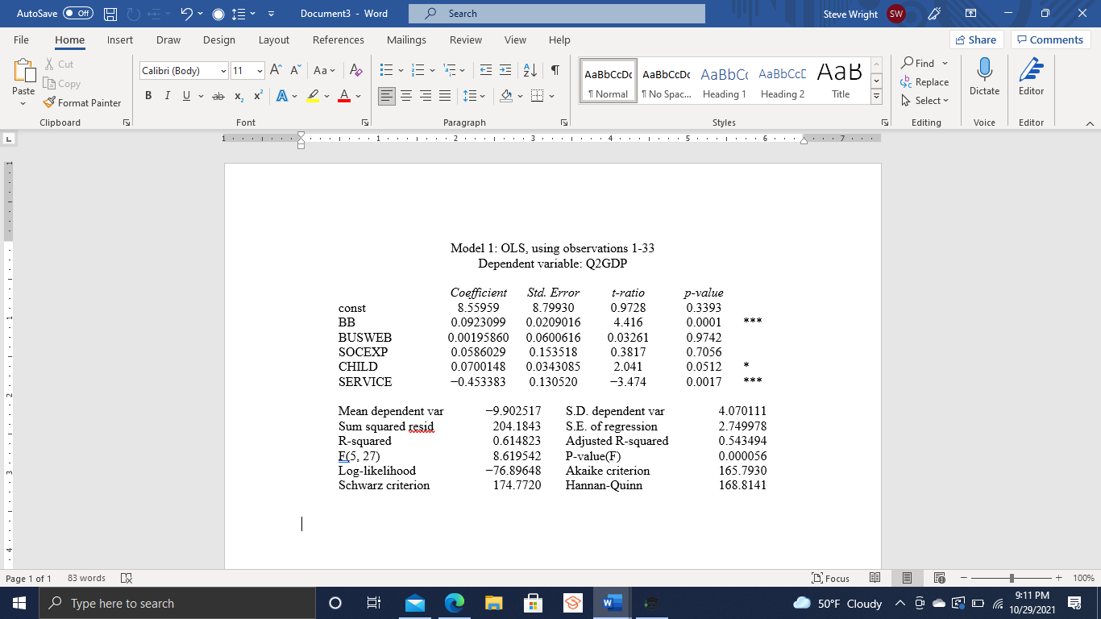Collapse the ribbon with the chevron
1101x619 pixels.
(x=1089, y=123)
